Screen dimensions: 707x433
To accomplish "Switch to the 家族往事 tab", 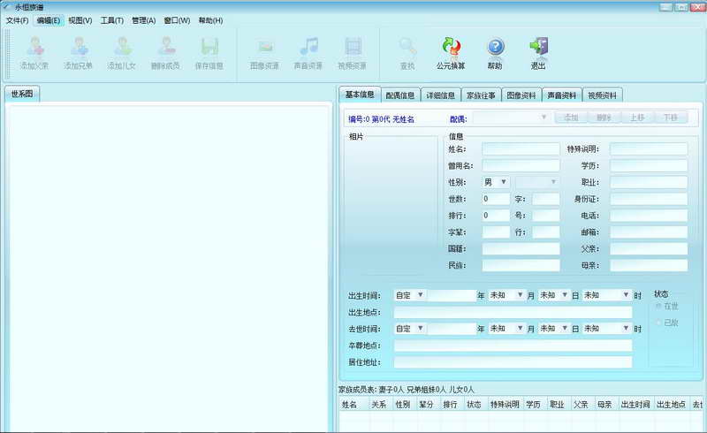I will pos(481,95).
